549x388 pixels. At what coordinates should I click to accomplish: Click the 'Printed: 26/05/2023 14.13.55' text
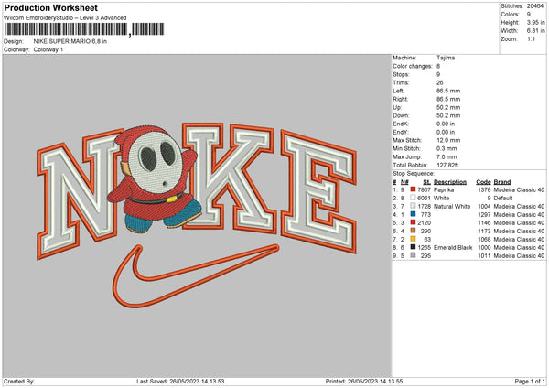pos(364,382)
